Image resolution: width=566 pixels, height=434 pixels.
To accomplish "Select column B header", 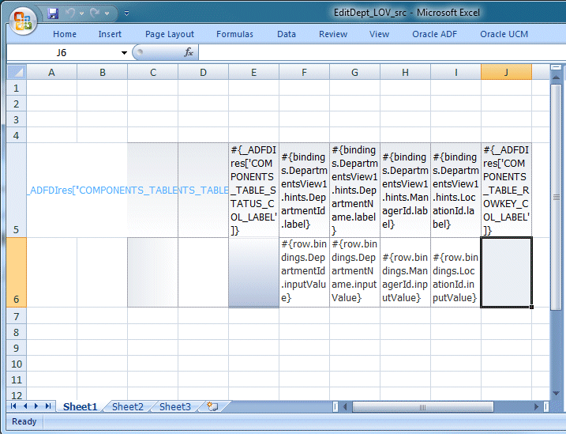I will [x=102, y=72].
